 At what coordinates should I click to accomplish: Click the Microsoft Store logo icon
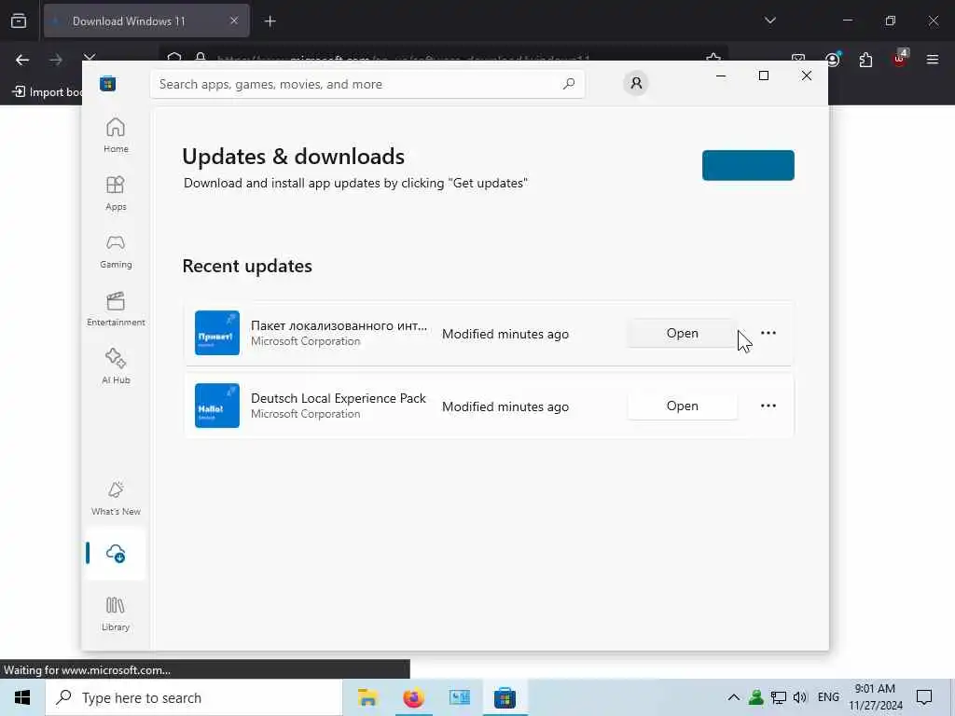pyautogui.click(x=108, y=84)
